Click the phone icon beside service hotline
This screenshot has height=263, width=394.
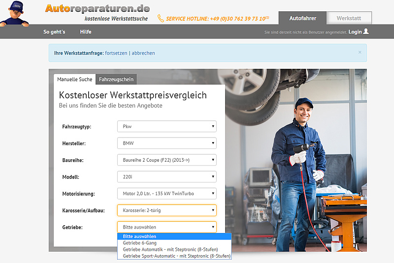pyautogui.click(x=161, y=18)
